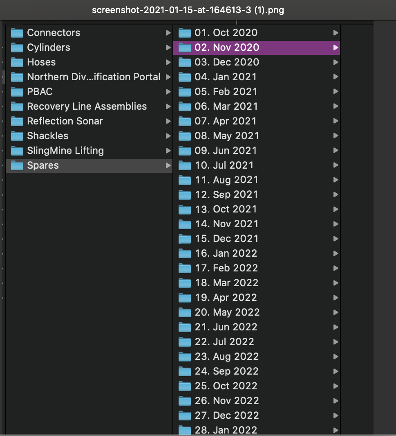Screen dimensions: 396x436
Task: Click the 01. Oct 2020 folder icon
Action: 185,33
